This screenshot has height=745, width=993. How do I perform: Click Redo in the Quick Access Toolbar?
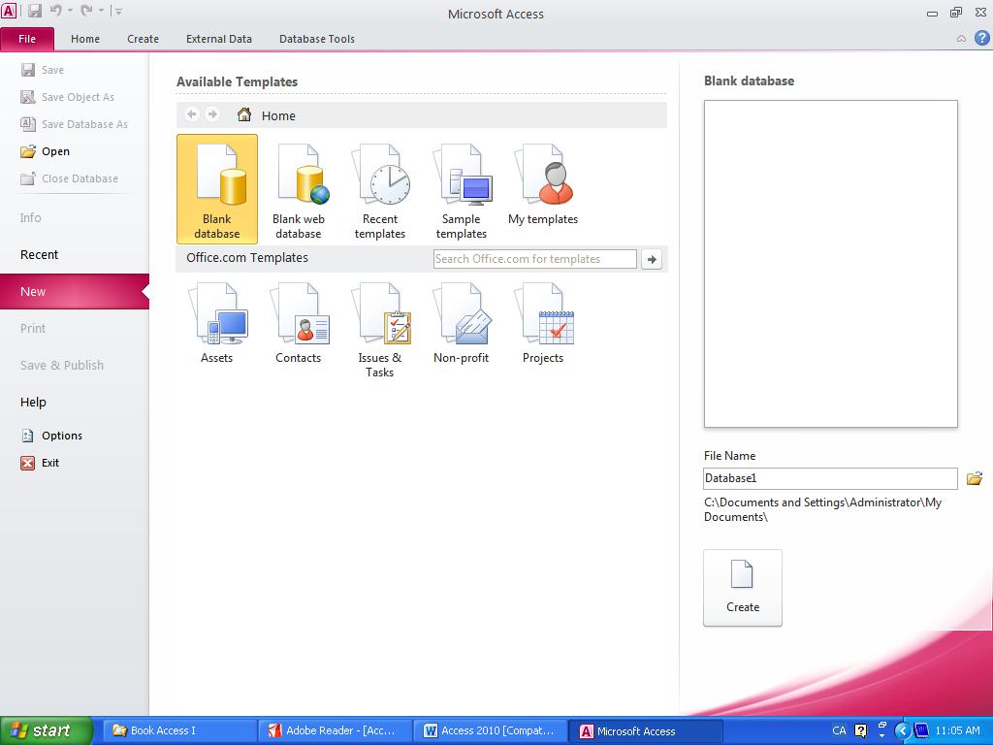click(86, 11)
